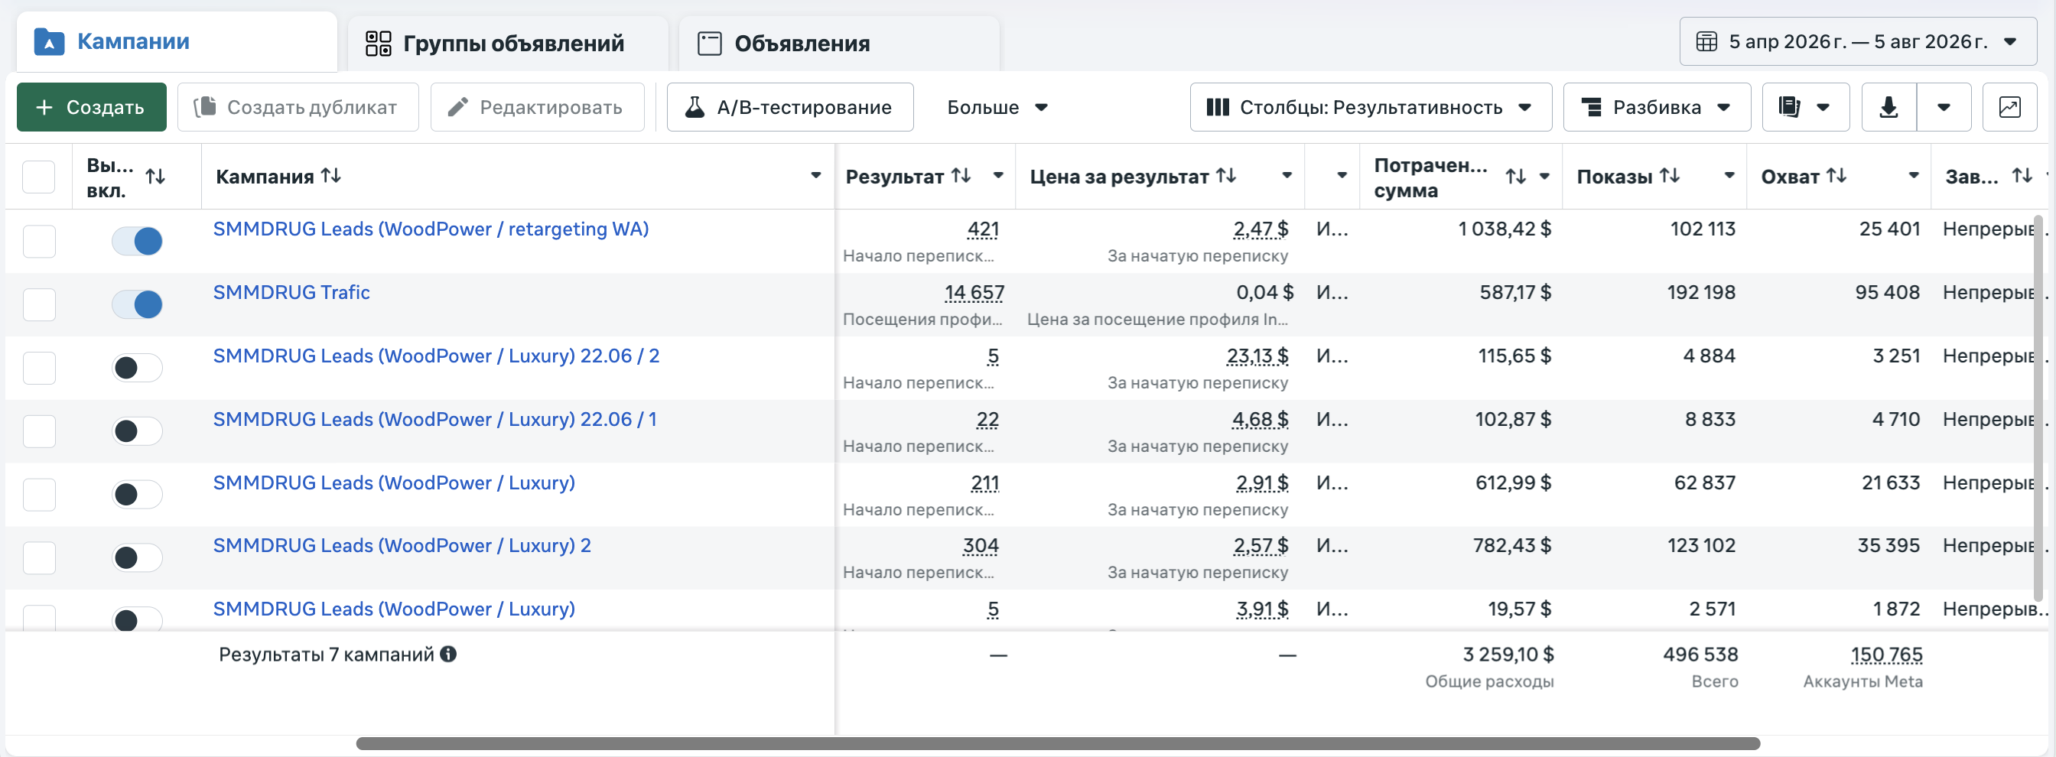2056x757 pixels.
Task: Turn off the SMMDRUG Trafic campaign toggle
Action: 137,305
